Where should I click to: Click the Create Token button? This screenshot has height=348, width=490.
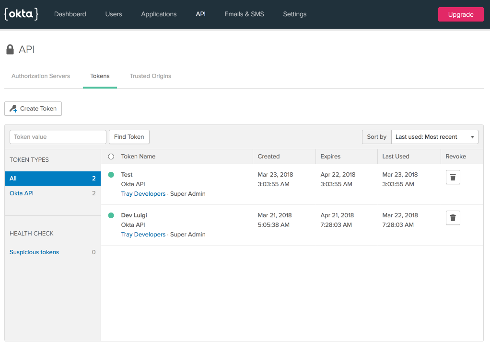tap(33, 109)
